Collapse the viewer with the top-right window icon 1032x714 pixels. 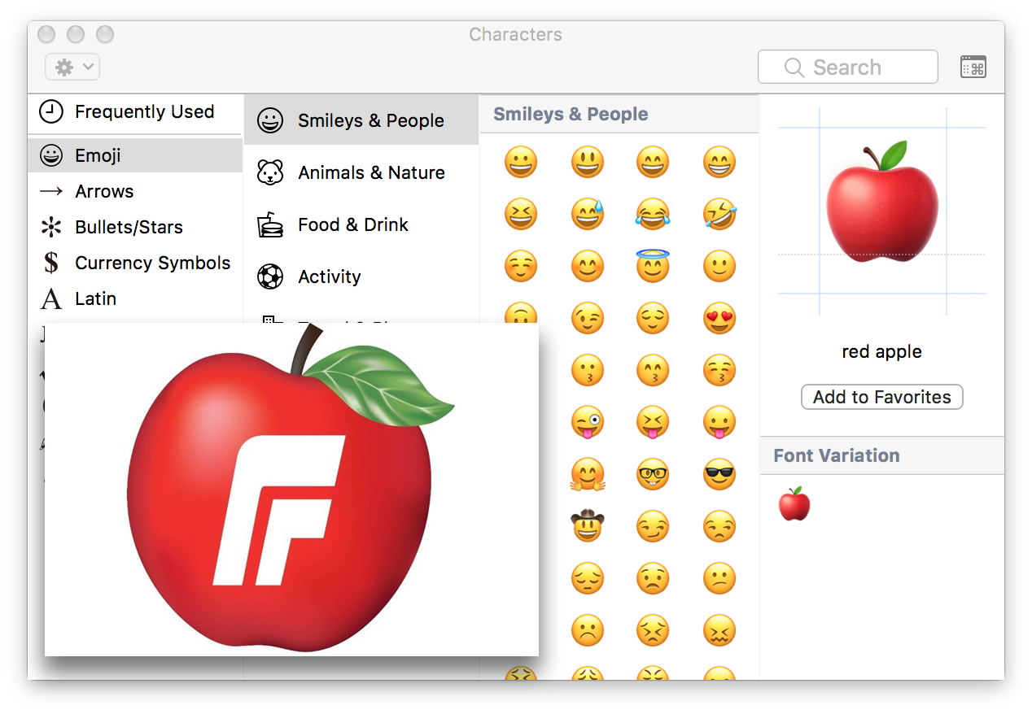(973, 67)
